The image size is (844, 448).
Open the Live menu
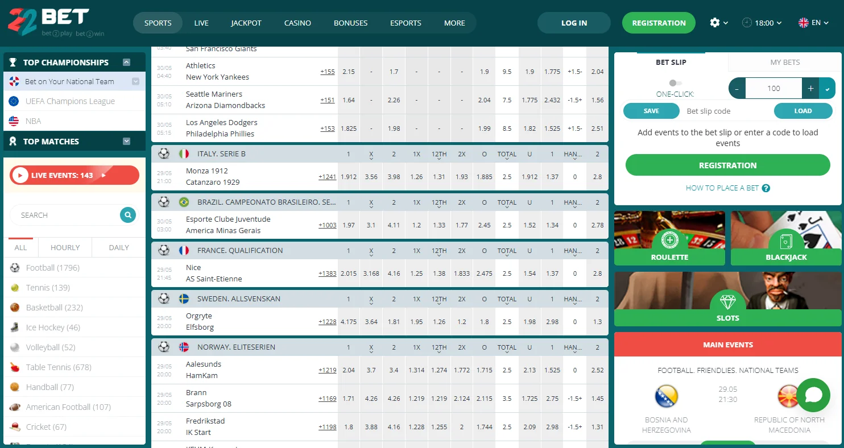pos(201,23)
